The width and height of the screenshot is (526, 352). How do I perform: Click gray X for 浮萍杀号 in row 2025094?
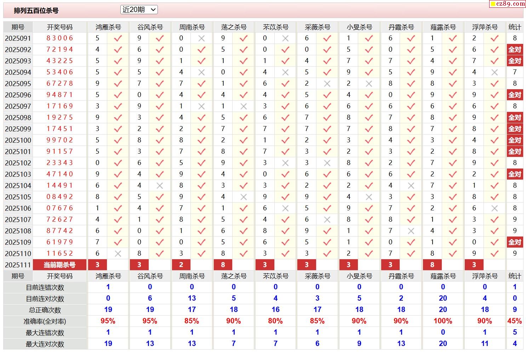click(x=494, y=72)
